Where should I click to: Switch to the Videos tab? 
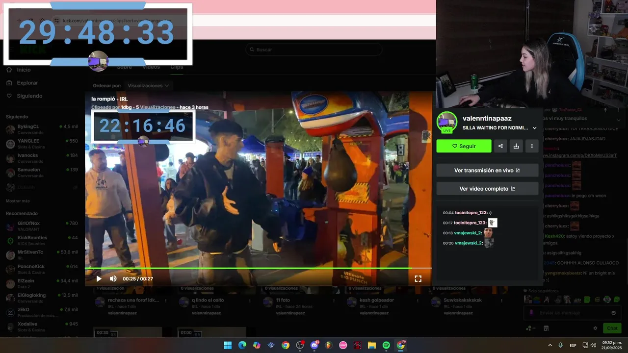(x=151, y=67)
